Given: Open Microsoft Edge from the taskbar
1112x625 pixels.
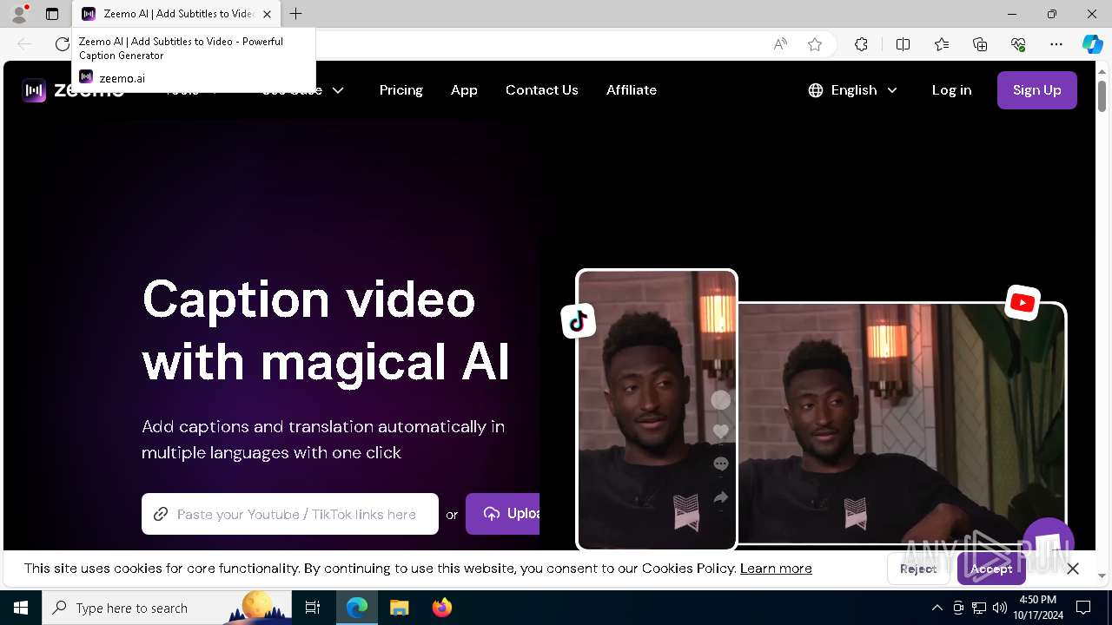Looking at the screenshot, I should [x=357, y=608].
